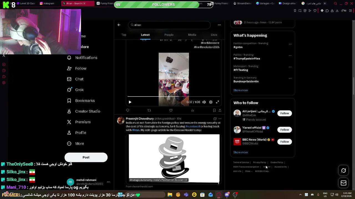The height and width of the screenshot is (199, 355).
Task: Open Grok in the sidebar
Action: [75, 90]
